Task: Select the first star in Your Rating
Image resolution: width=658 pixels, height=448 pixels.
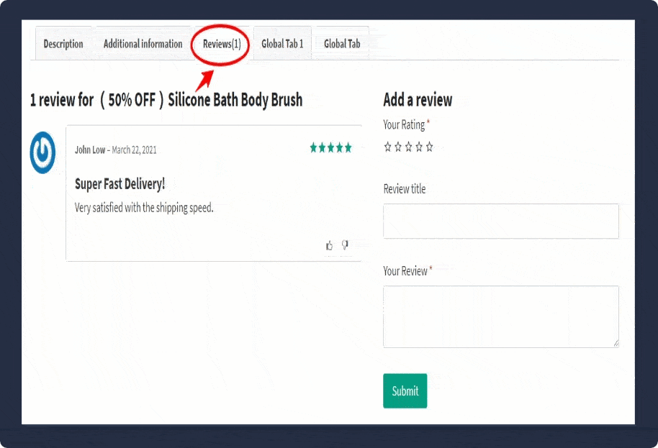Action: coord(388,147)
